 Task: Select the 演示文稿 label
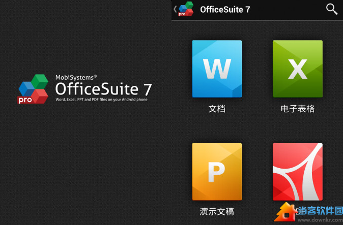(x=217, y=212)
